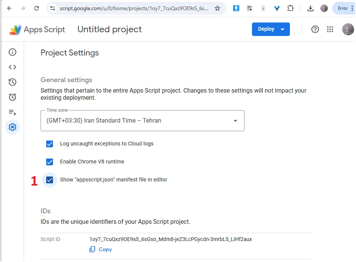Select Project Settings gear icon
This screenshot has width=356, height=262.
[x=12, y=127]
